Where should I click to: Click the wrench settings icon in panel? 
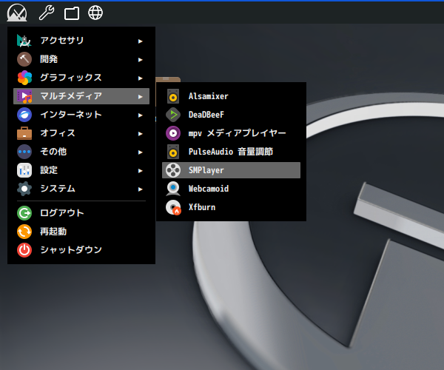point(47,13)
